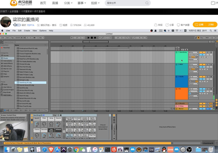The image size is (218, 153).
Task: Open Master track 1/2 output dropdown
Action: click(x=193, y=109)
